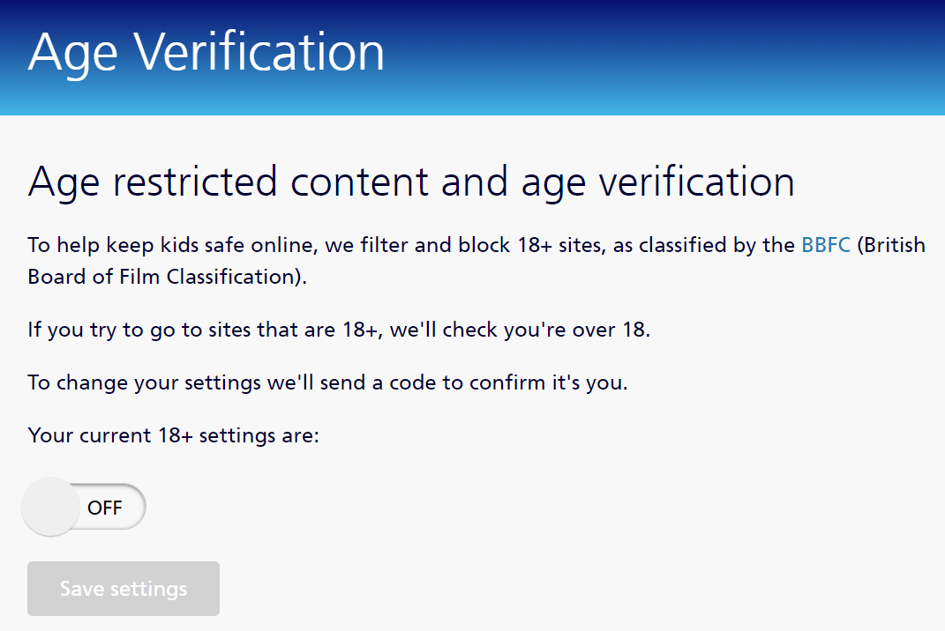945x631 pixels.
Task: Click 'Your current 18+ settings are:' label
Action: [173, 434]
